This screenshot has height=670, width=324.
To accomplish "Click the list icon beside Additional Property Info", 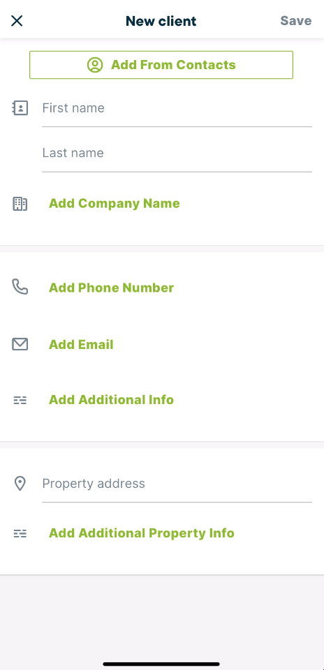I will tap(20, 534).
